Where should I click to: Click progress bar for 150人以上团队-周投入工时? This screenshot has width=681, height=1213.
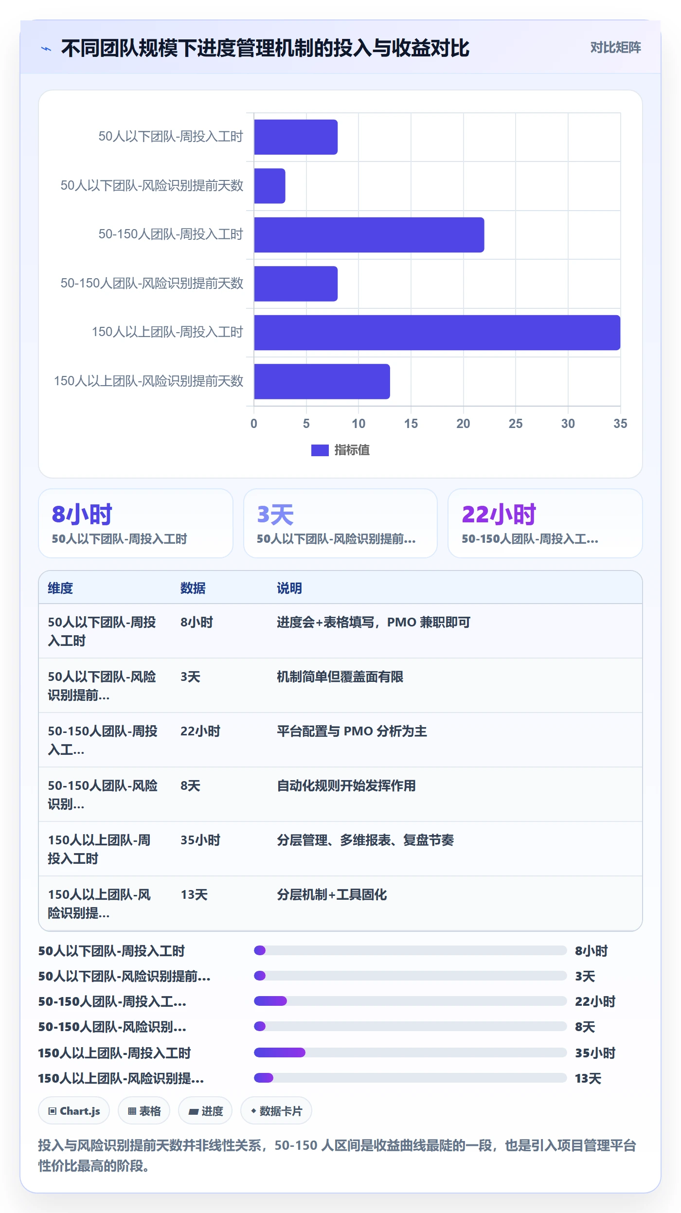[411, 1052]
